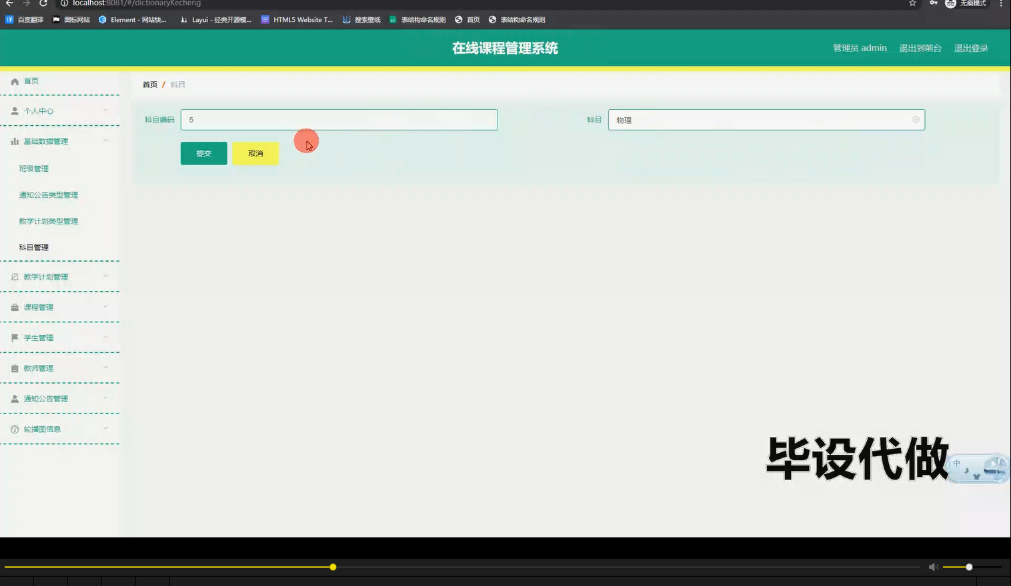This screenshot has height=586, width=1011.
Task: Click the yellow 取消 cancel button
Action: [x=255, y=153]
